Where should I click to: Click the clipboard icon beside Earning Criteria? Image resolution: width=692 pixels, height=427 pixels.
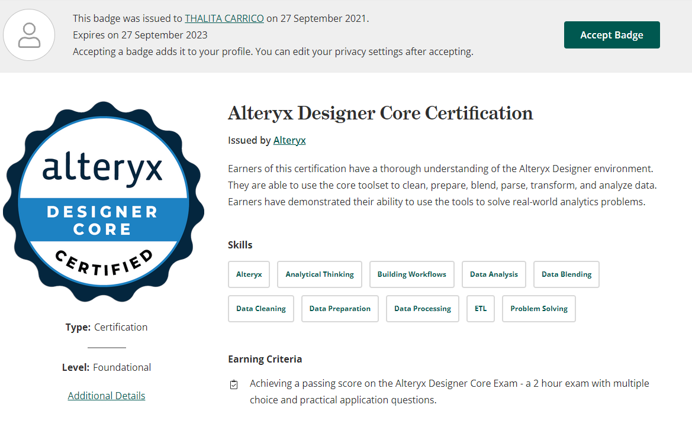(234, 384)
